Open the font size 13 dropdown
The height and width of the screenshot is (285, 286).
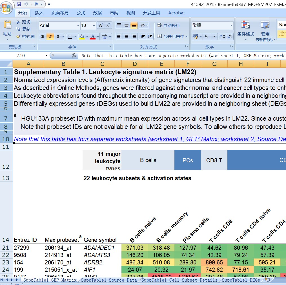pos(94,26)
